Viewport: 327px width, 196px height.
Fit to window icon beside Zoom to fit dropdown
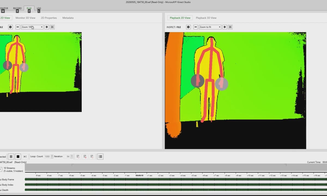point(230,27)
